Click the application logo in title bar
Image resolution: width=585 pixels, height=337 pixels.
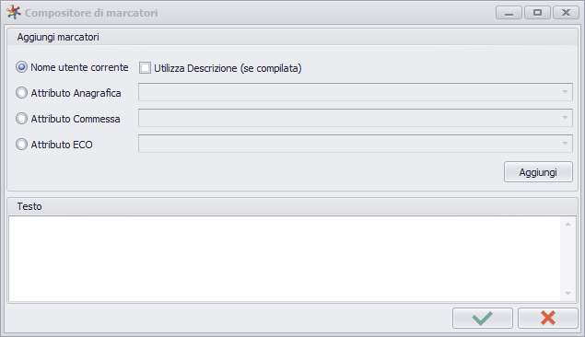(x=14, y=12)
